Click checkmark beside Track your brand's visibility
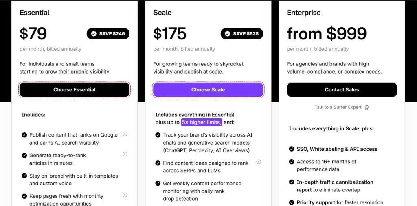Image resolution: width=417 pixels, height=206 pixels. [158, 135]
